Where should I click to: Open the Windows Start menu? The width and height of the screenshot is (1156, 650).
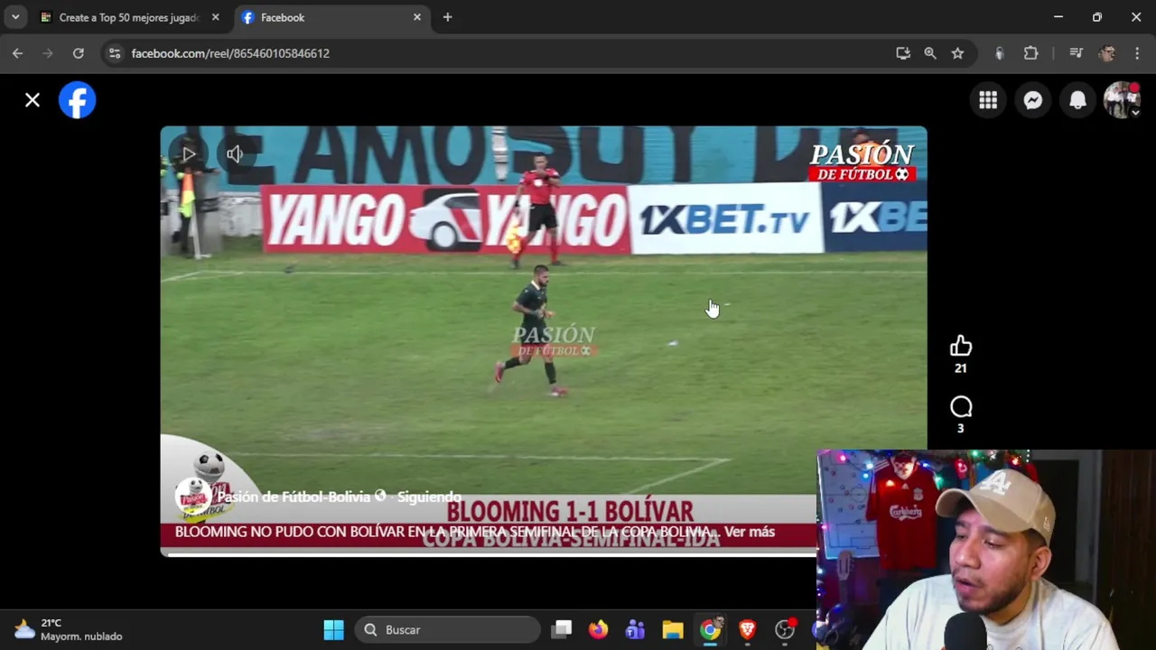coord(333,630)
